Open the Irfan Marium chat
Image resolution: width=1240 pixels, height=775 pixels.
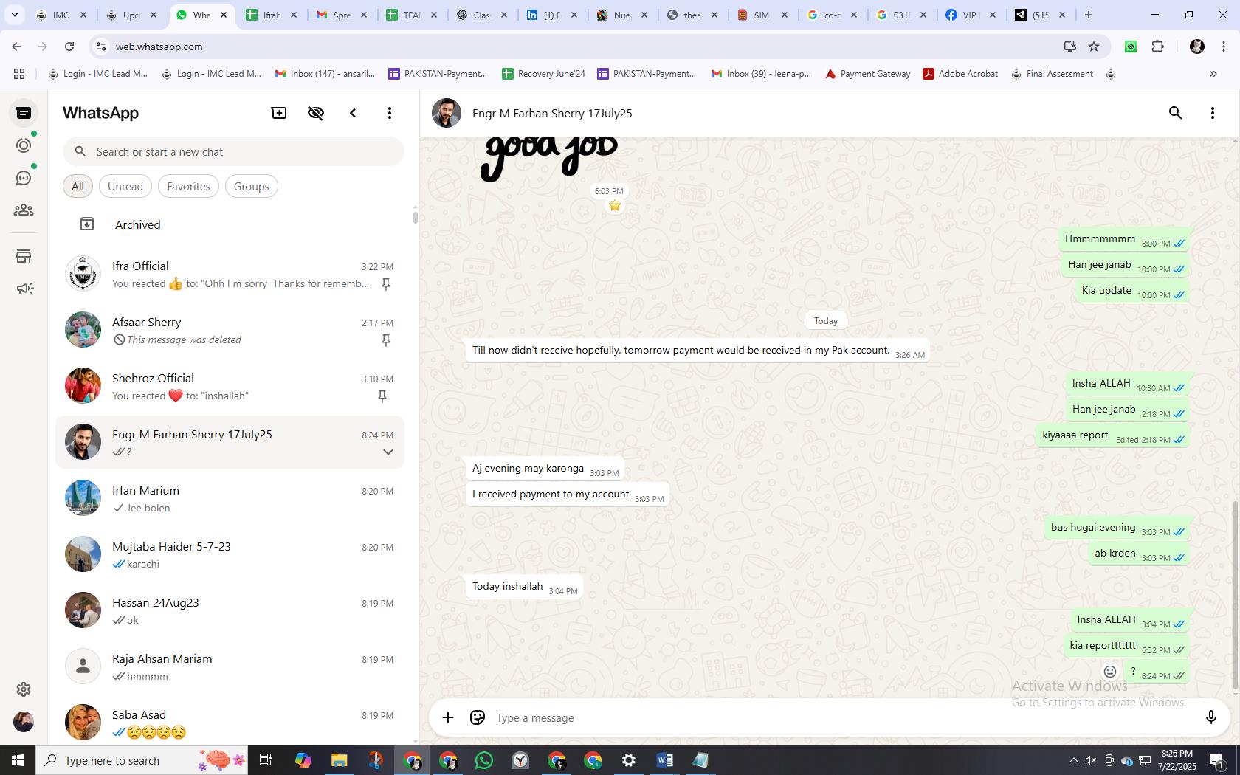coord(230,498)
